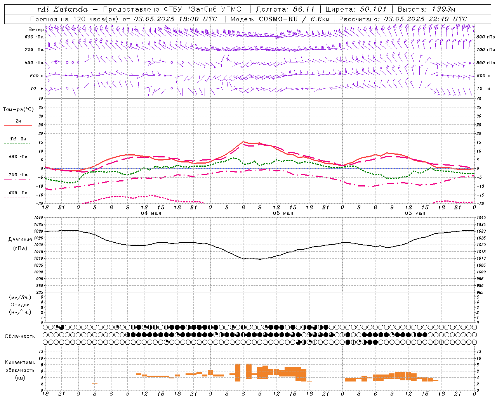Viewport: 497px width, 397px height.
Task: Click the left 1030 pressure axis tick
Action: (x=38, y=231)
